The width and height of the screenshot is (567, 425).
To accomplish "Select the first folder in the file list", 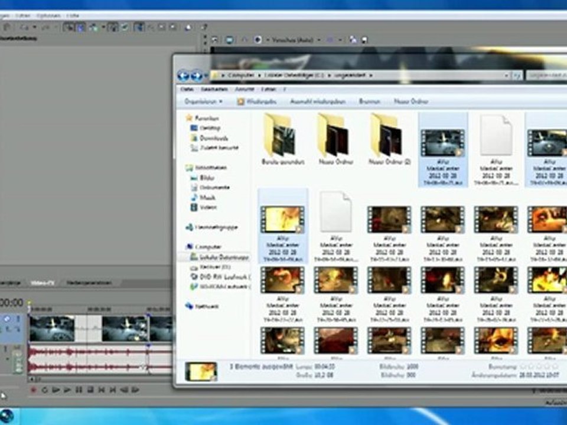I will coord(282,139).
